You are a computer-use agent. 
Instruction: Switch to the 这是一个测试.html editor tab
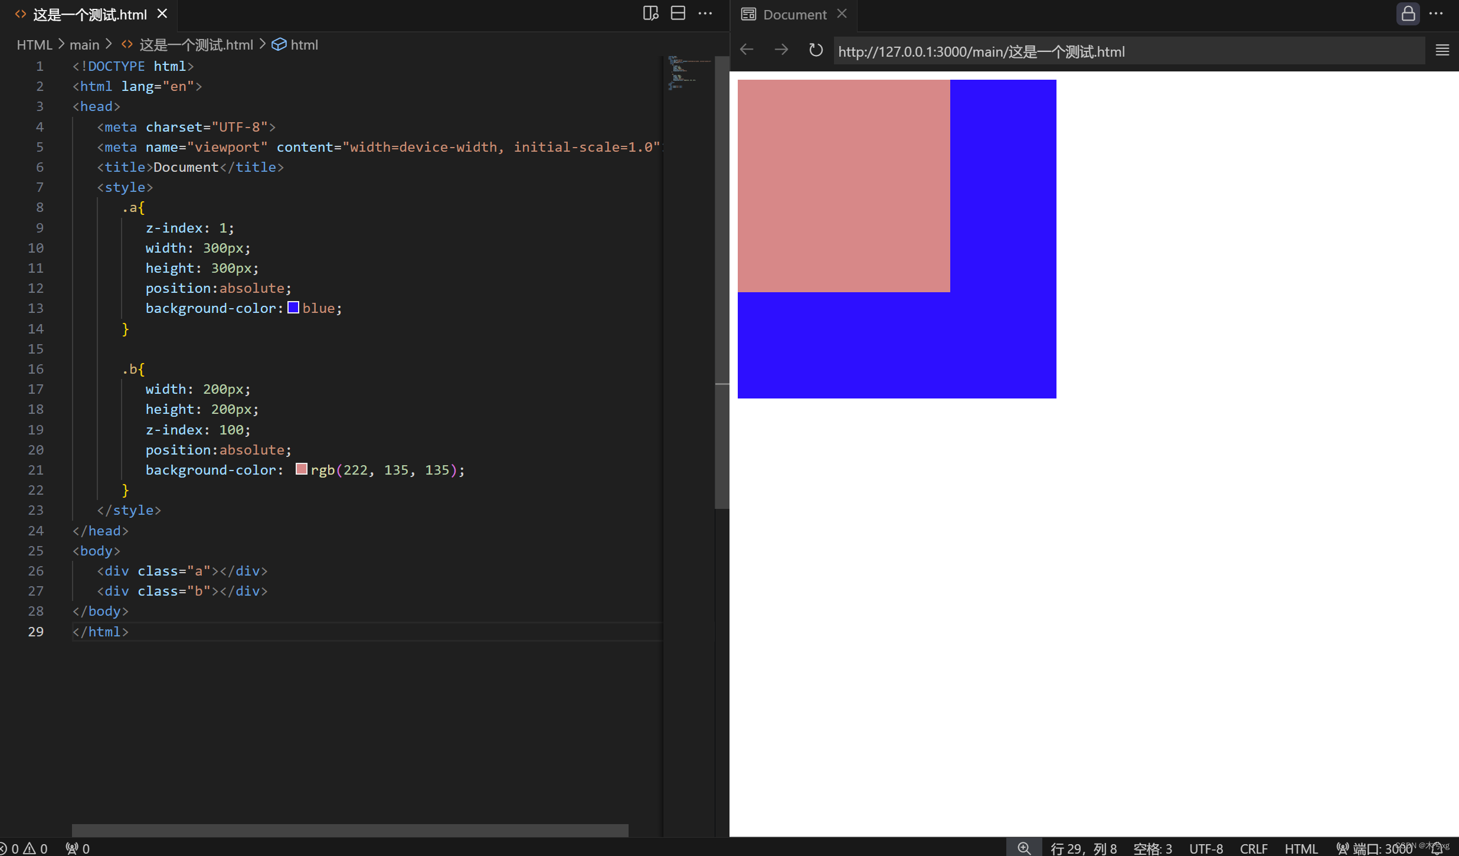pyautogui.click(x=90, y=15)
